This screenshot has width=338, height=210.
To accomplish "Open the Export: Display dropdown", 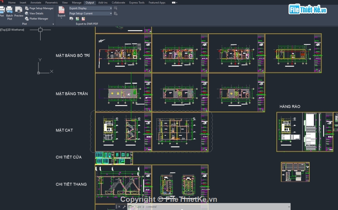I will [90, 8].
